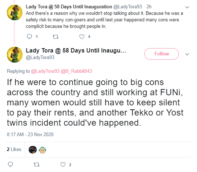The image size is (197, 172).
Task: Open the dark avatar liker's profile
Action: [33, 150]
